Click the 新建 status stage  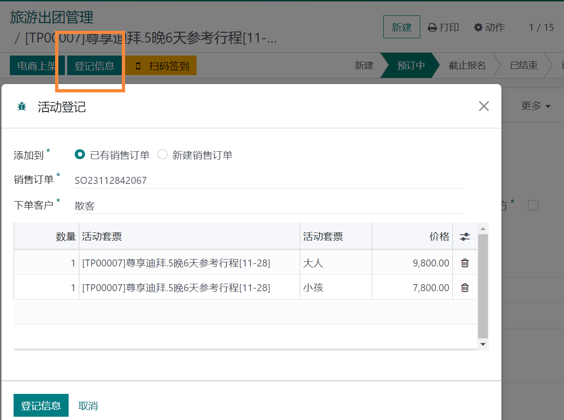(364, 65)
